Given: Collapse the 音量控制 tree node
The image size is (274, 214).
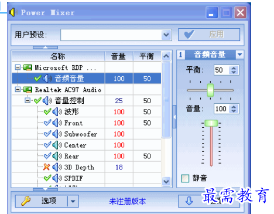Looking at the screenshot, I should pos(28,100).
